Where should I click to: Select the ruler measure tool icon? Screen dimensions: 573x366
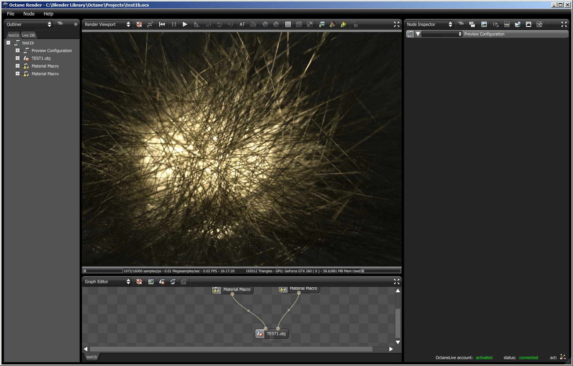pyautogui.click(x=197, y=24)
